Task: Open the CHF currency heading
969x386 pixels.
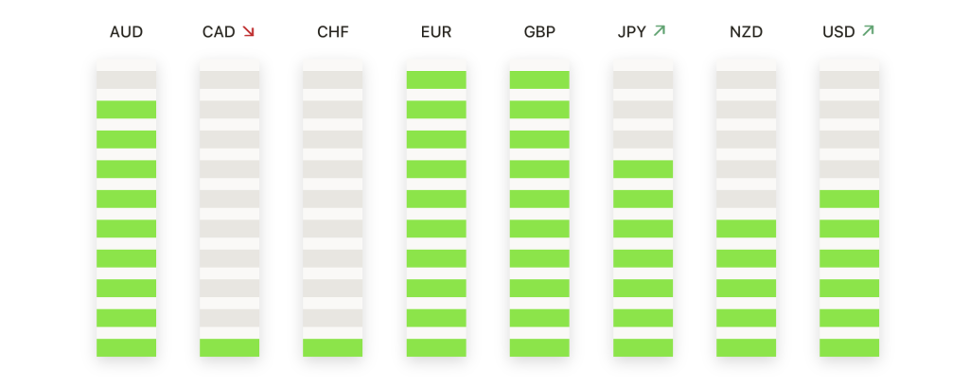Action: click(x=332, y=32)
